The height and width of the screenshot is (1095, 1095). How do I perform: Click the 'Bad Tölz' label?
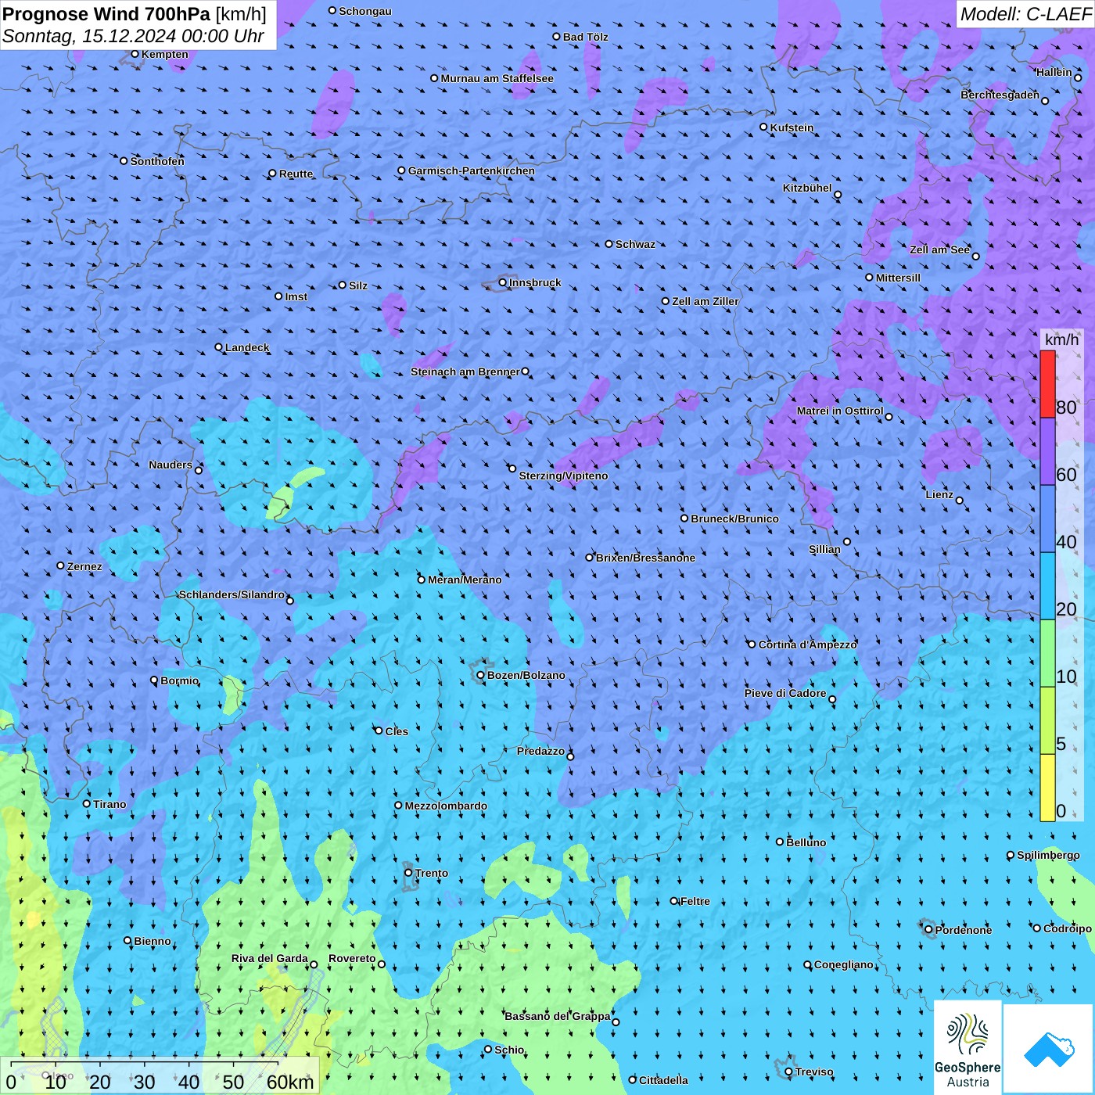(x=586, y=37)
